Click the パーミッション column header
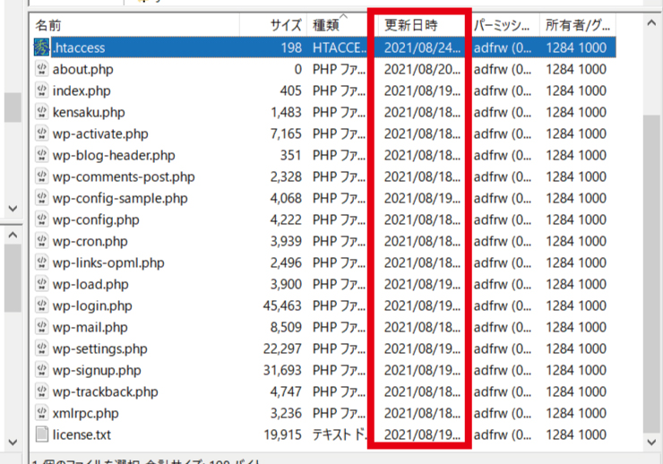 point(504,25)
